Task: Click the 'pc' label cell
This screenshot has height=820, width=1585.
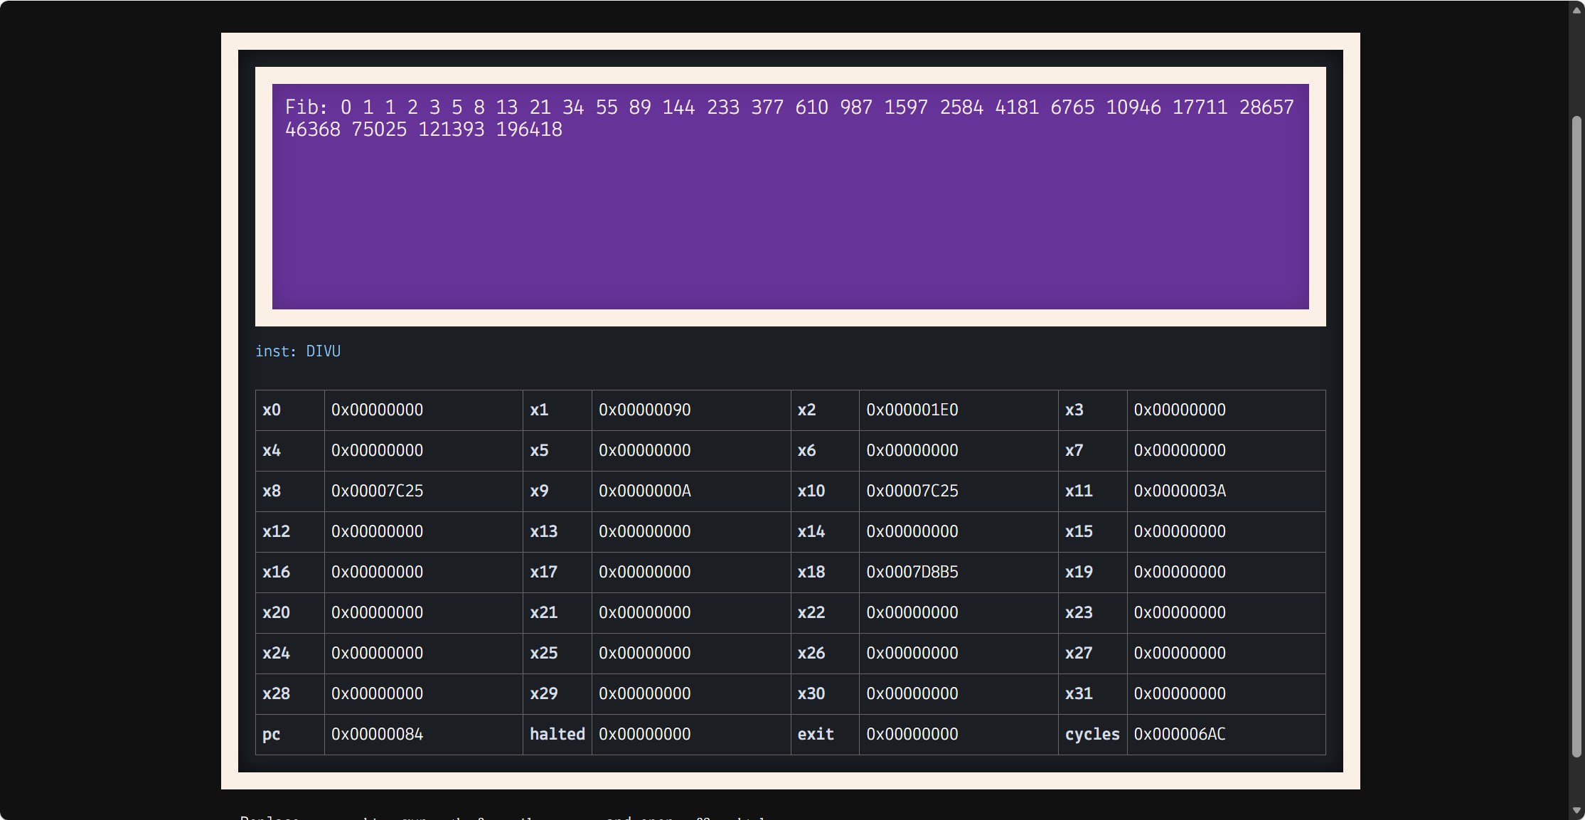Action: coord(271,735)
